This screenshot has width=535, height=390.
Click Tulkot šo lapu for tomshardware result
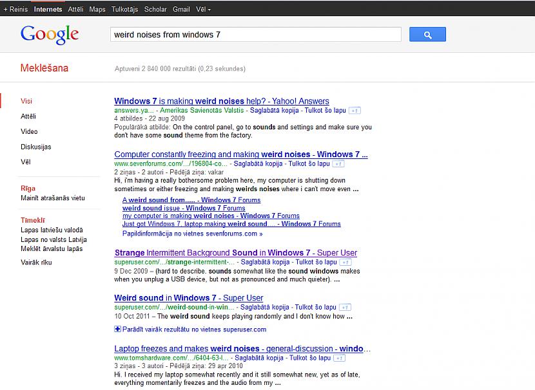pos(310,358)
